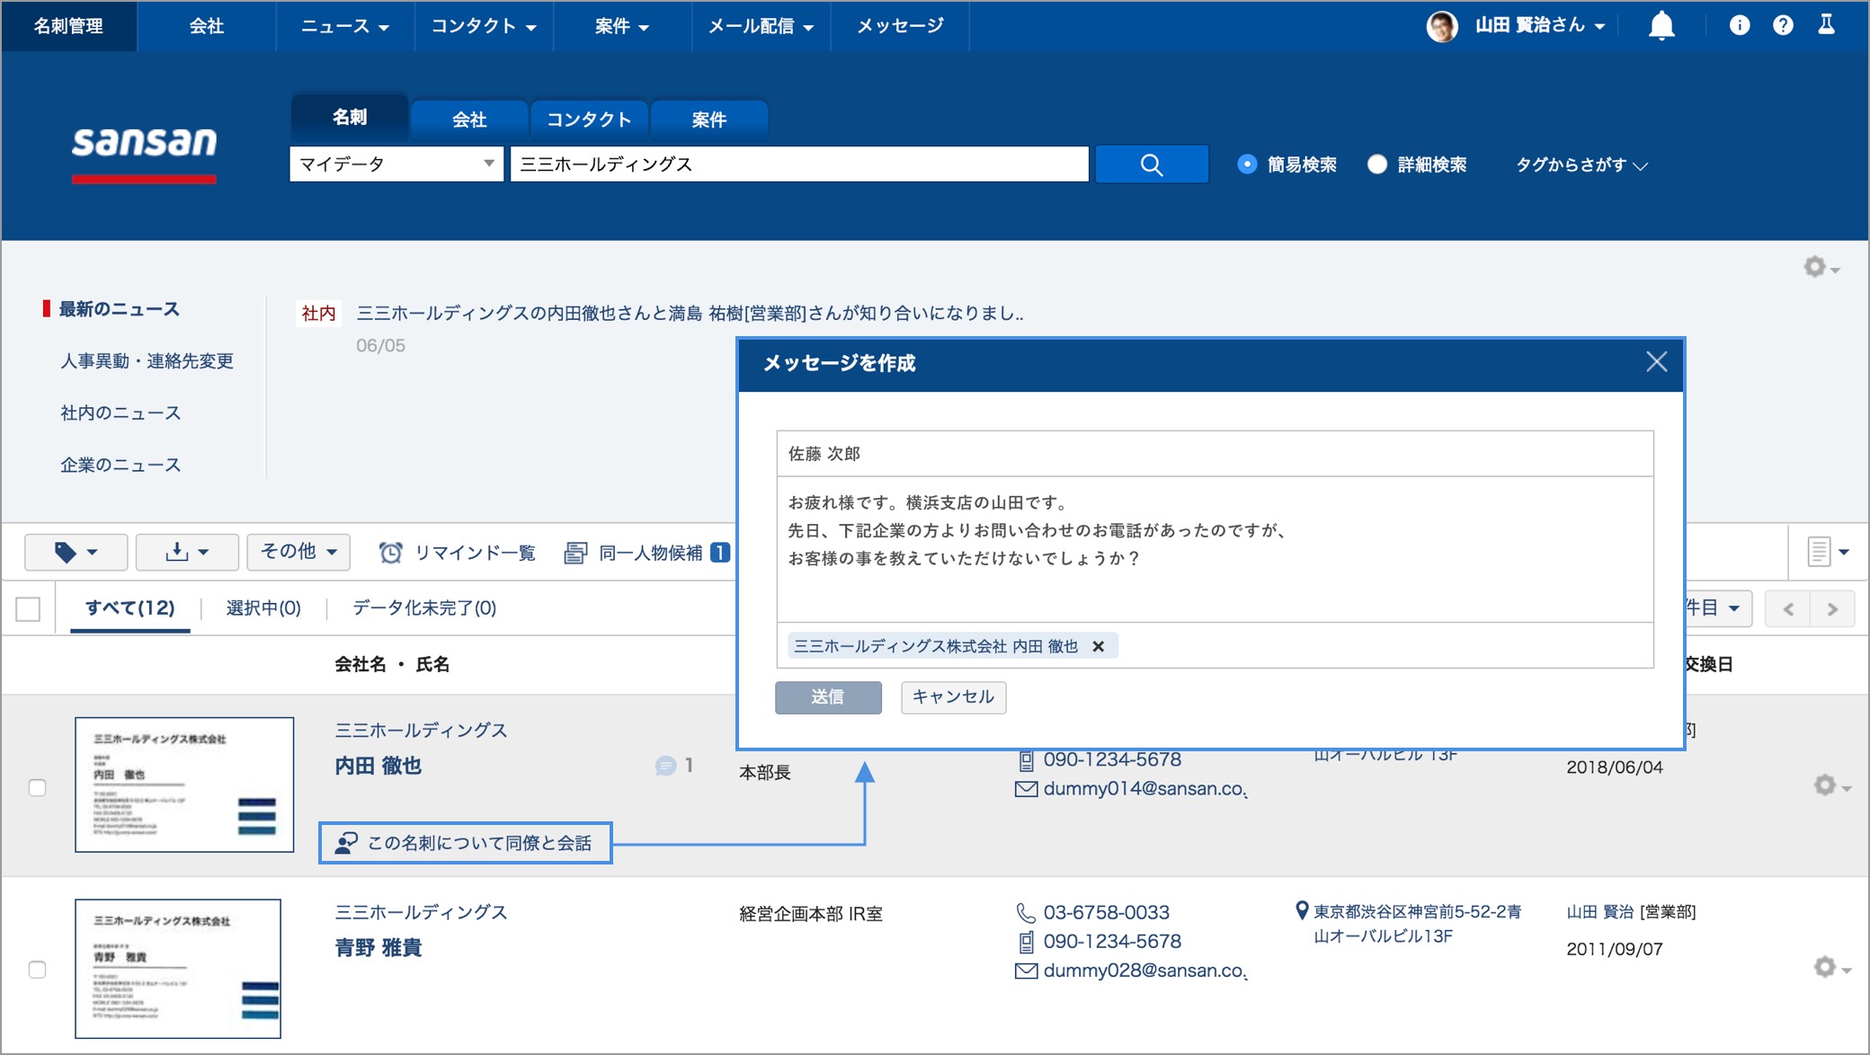Click the magnifier search button
This screenshot has width=1870, height=1055.
coord(1152,164)
